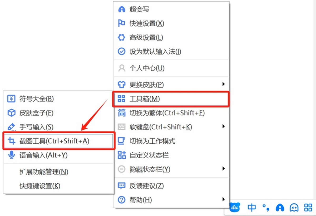Image resolution: width=316 pixels, height=216 pixels.
Task: Select 手写输入(S) in the submenu
Action: pyautogui.click(x=58, y=127)
